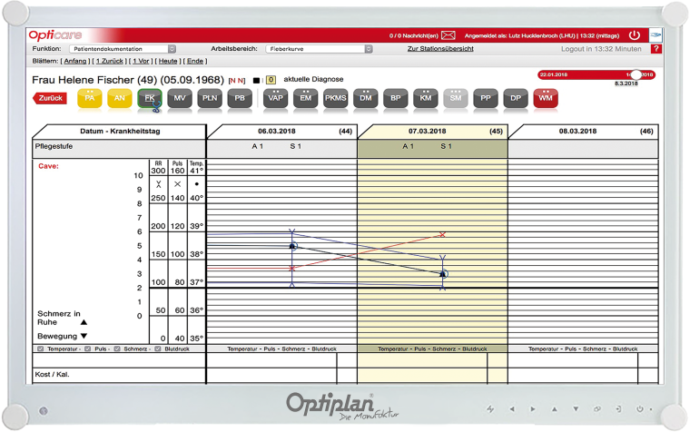Open the MV module button
690x432 pixels.
180,98
